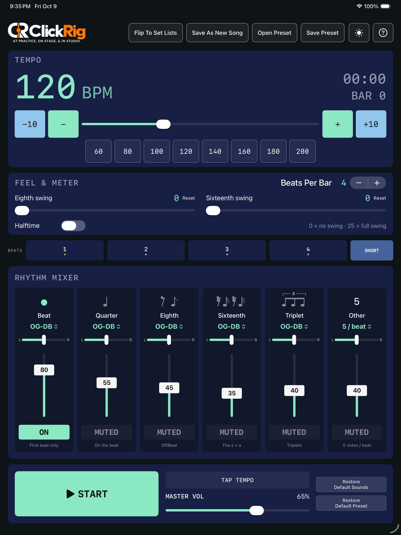Select the 140 BPM preset
Viewport: 401px width, 535px height.
tap(215, 151)
